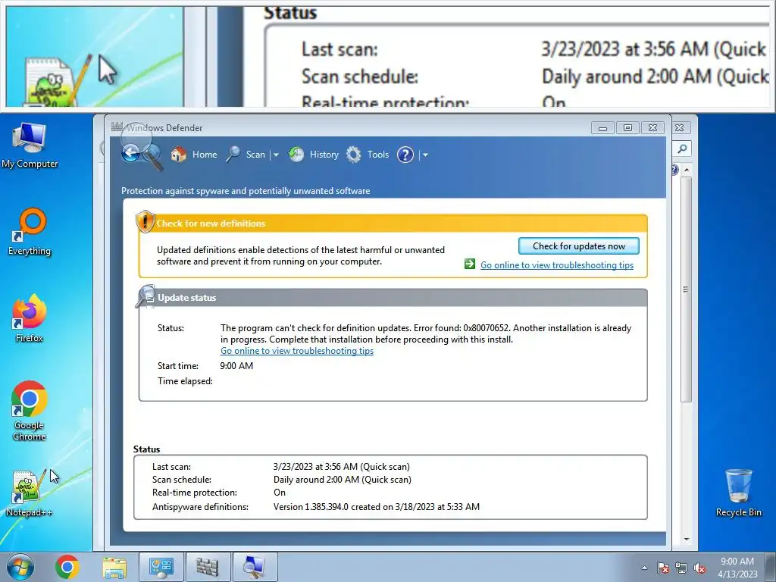Screen dimensions: 776x582
Task: Show hidden tray icons arrow
Action: pyautogui.click(x=644, y=568)
